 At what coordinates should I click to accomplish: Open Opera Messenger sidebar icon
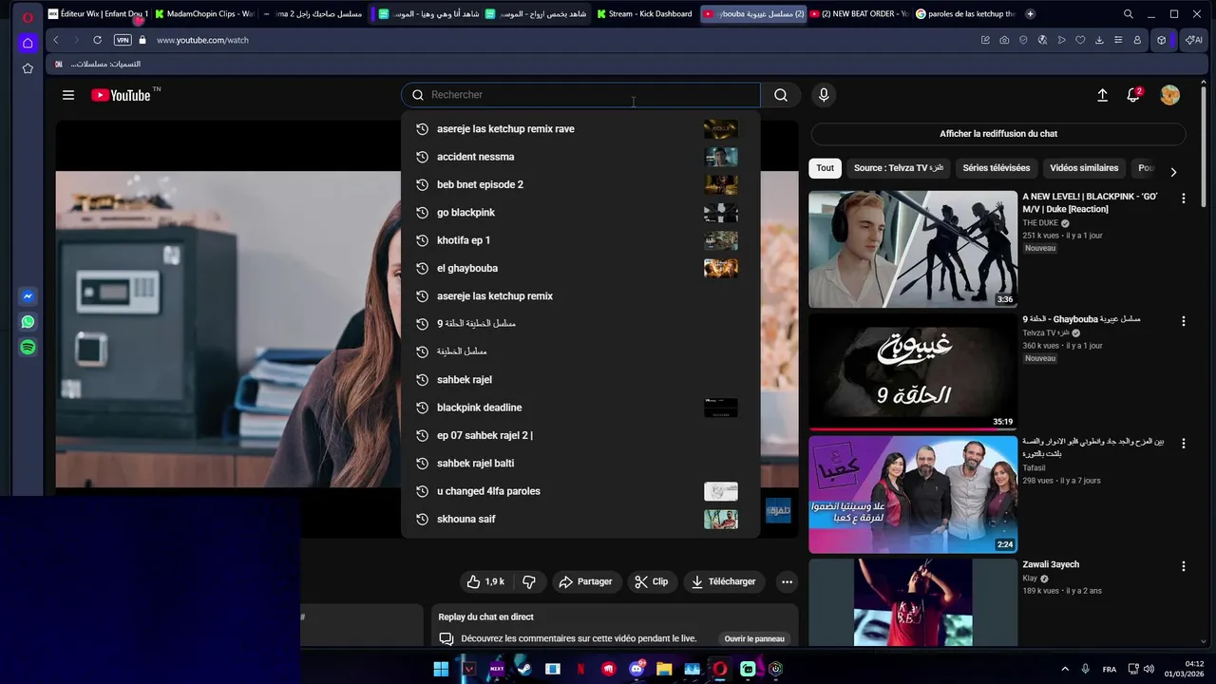pyautogui.click(x=28, y=296)
